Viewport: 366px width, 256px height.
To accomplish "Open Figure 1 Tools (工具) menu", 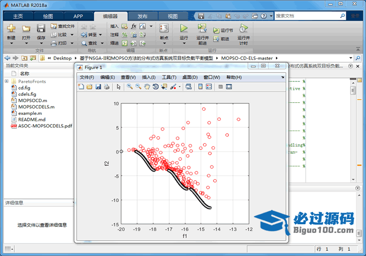I will [x=169, y=77].
